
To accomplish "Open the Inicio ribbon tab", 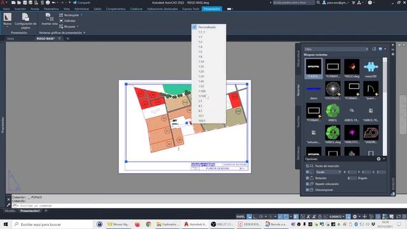I will tap(6, 9).
